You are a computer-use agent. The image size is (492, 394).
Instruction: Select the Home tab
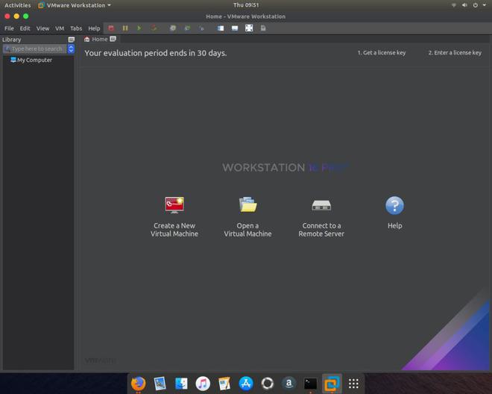pos(100,40)
